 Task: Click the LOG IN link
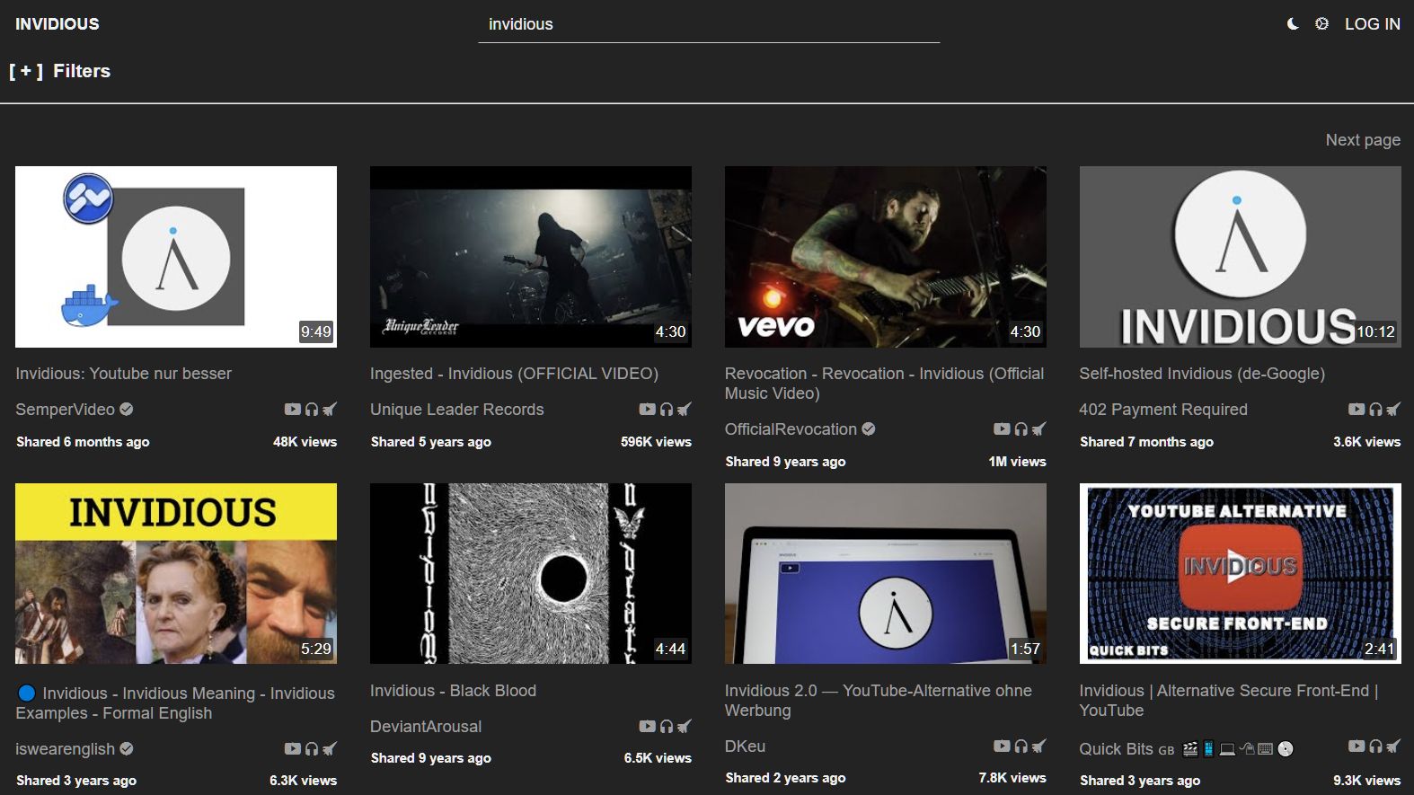(1372, 24)
